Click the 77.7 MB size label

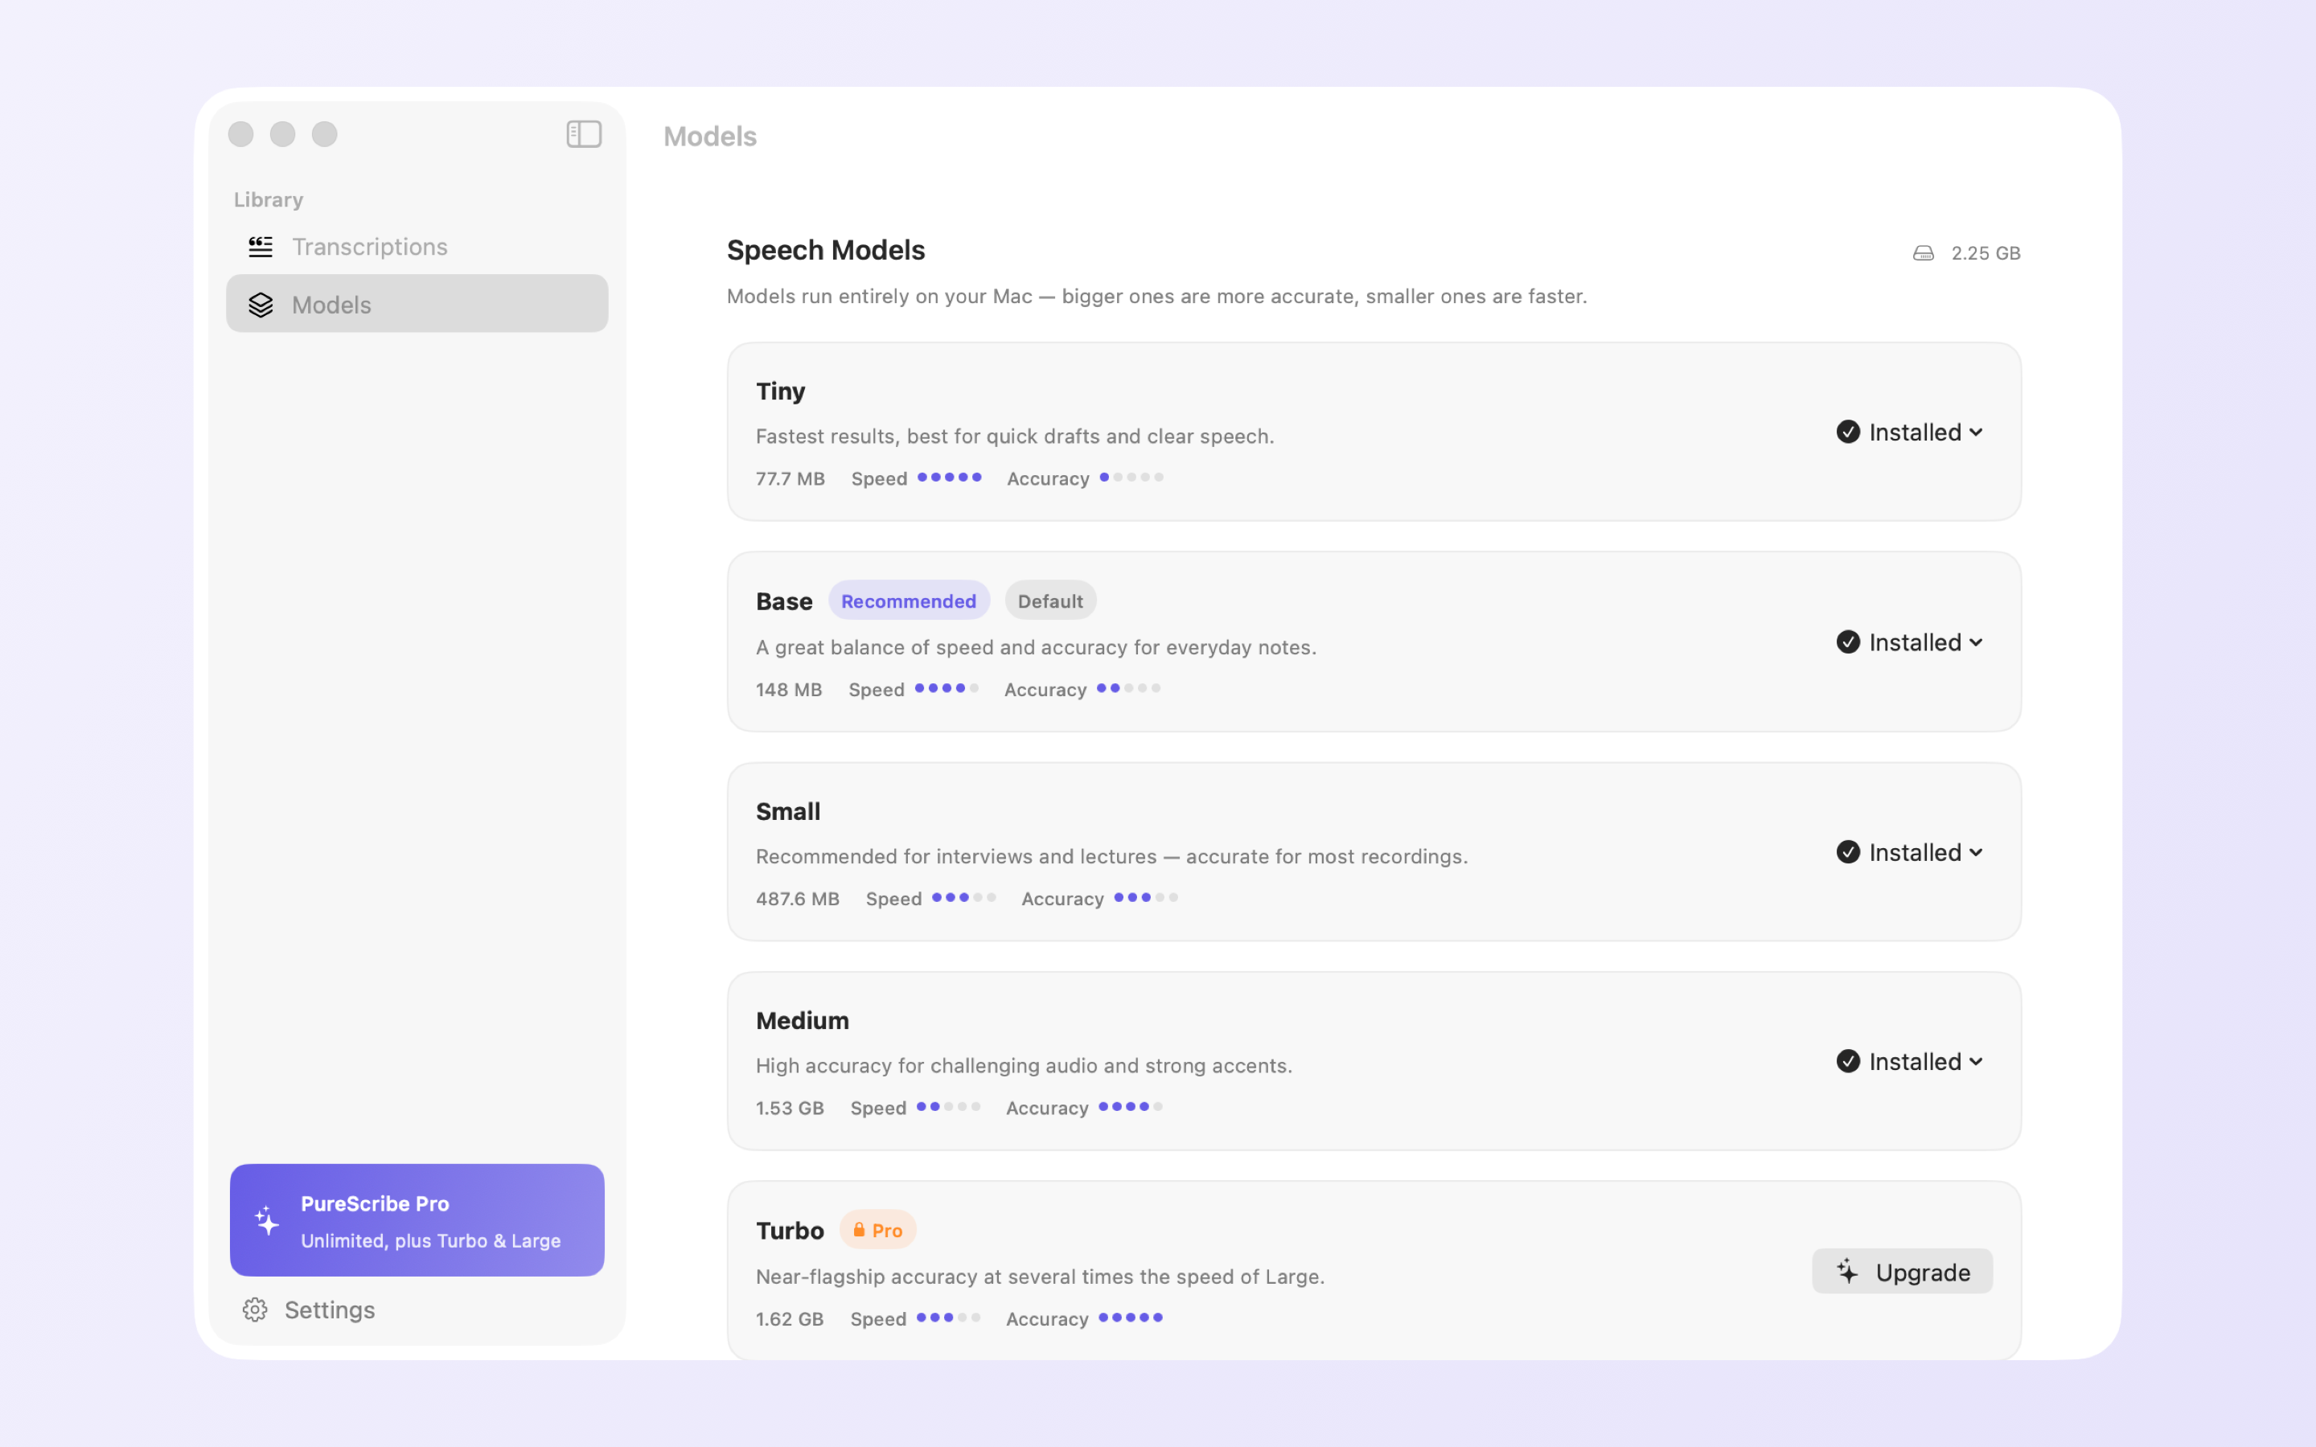tap(790, 478)
